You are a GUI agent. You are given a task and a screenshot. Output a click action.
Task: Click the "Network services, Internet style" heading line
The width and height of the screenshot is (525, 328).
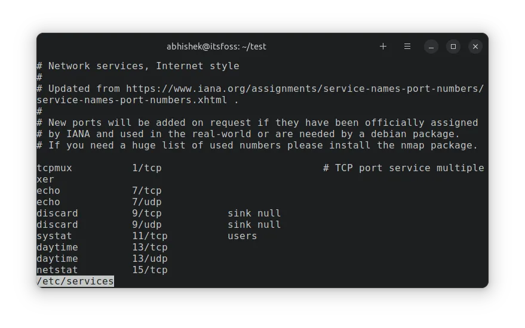click(143, 66)
